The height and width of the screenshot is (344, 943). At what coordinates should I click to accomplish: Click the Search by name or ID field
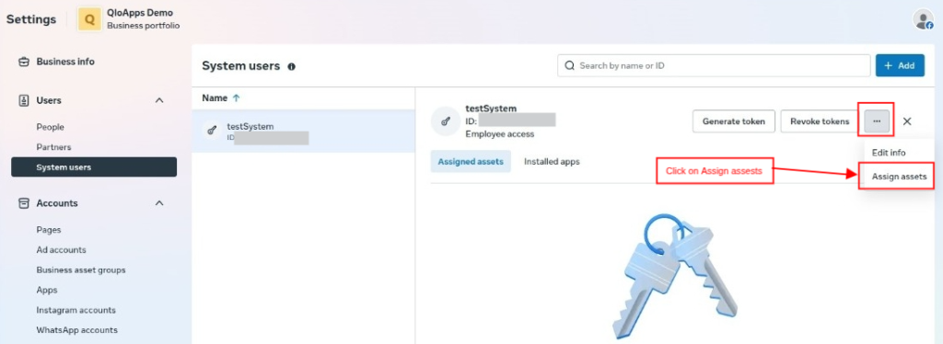point(714,65)
